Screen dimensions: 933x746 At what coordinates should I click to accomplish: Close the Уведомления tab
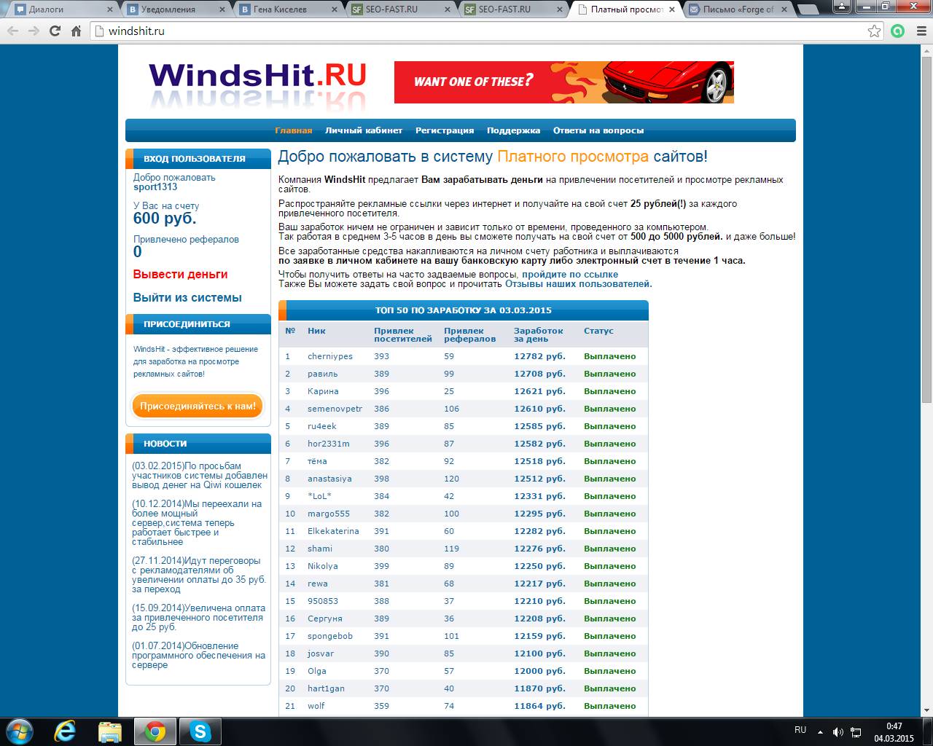(x=222, y=9)
